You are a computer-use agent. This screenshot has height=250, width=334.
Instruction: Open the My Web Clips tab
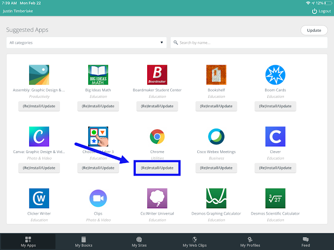click(x=195, y=242)
